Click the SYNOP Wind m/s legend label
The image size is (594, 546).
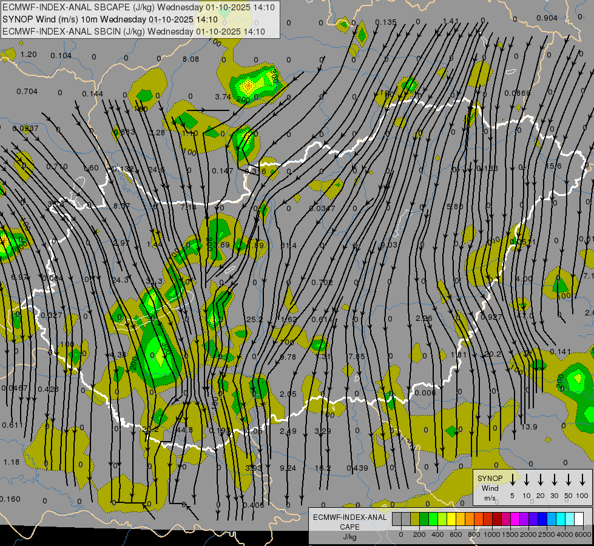point(490,488)
